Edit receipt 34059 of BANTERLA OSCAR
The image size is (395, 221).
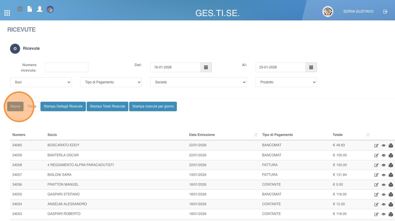coord(376,155)
